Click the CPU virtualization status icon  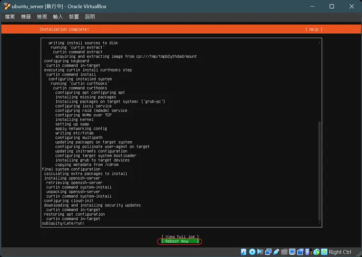coord(308,252)
